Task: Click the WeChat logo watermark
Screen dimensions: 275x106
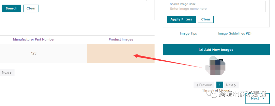Action: 212,94
